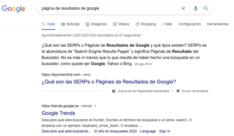Click the Google logo

click(14, 9)
